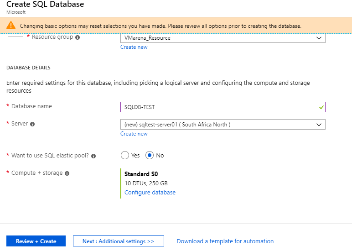Select Yes for SQL elastic pool
This screenshot has height=251, width=352.
(x=125, y=155)
